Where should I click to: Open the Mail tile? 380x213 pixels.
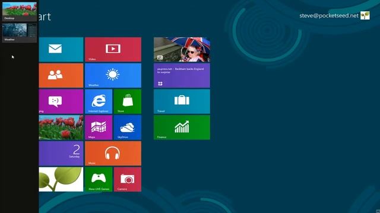(x=61, y=50)
